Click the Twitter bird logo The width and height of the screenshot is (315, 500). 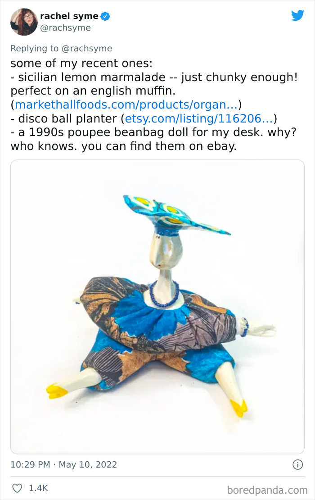[x=297, y=15]
